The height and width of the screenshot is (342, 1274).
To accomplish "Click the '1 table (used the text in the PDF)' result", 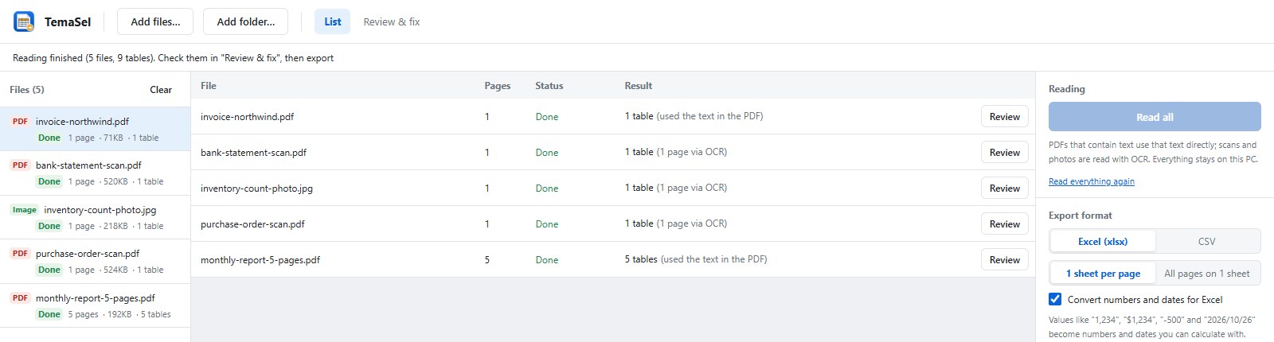I will pos(694,116).
